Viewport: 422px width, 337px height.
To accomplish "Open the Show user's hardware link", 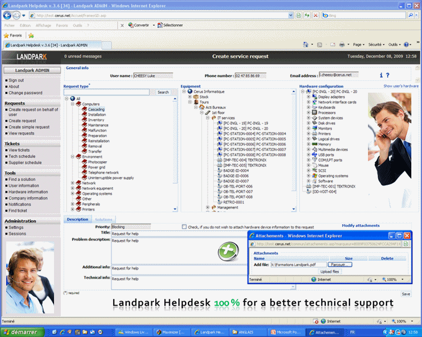I will [x=401, y=86].
